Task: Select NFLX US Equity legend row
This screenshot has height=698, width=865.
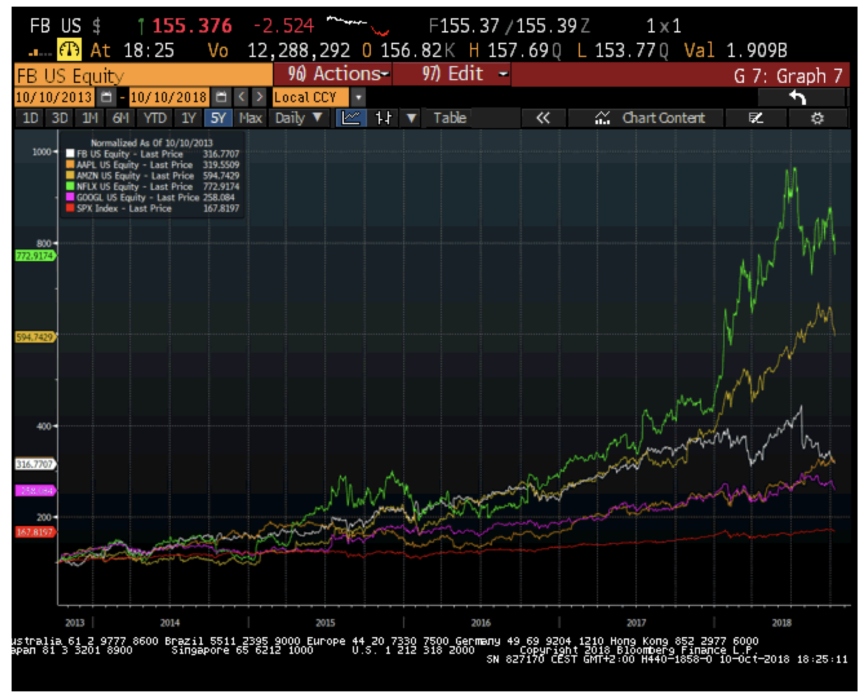Action: point(153,187)
